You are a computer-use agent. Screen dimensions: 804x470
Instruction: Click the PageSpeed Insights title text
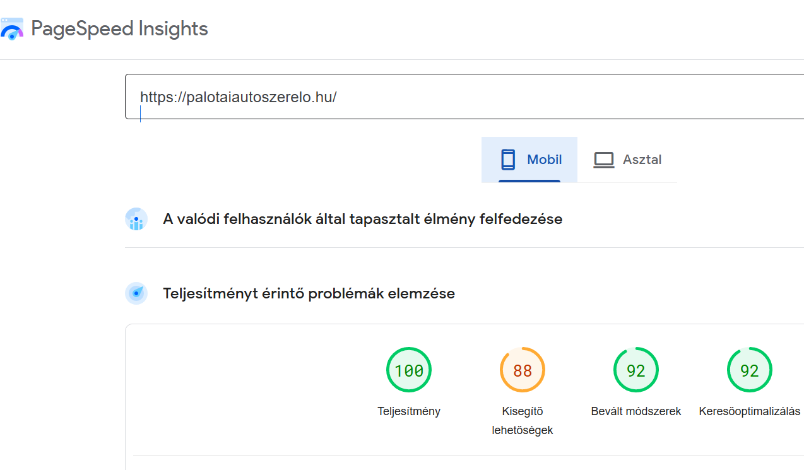(x=119, y=29)
